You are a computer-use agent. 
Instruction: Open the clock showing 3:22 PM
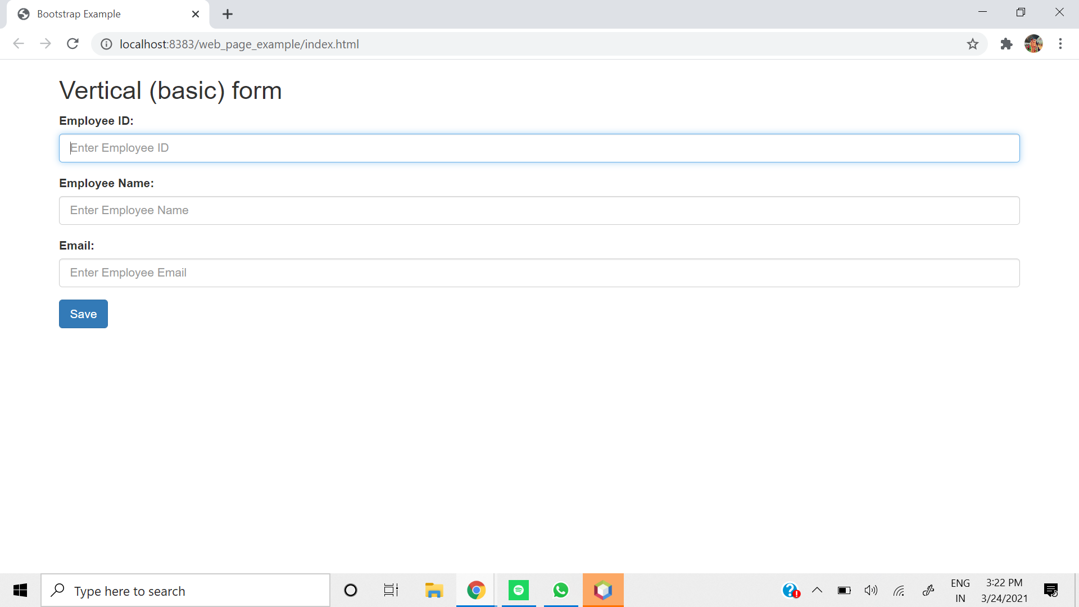(1004, 590)
